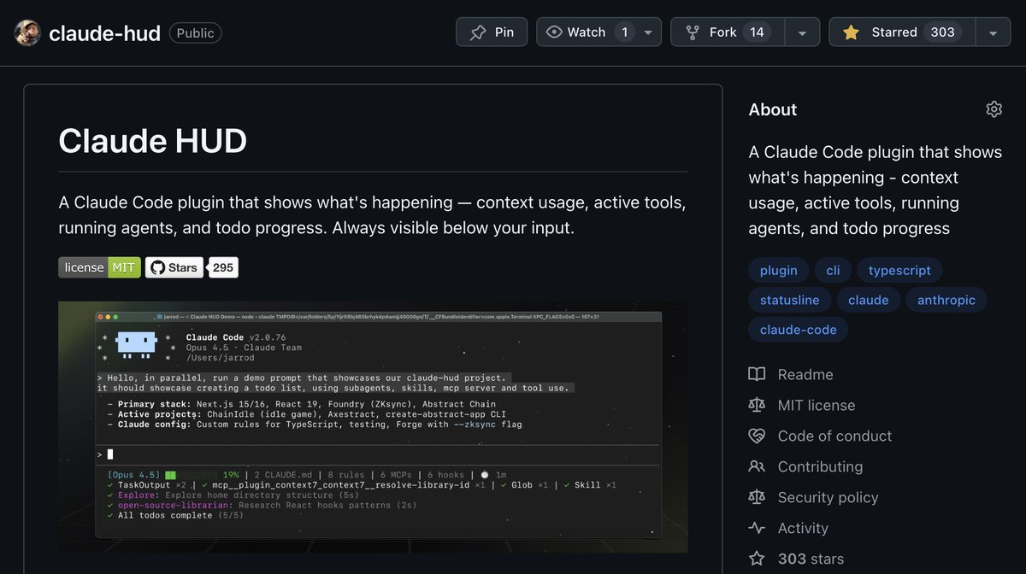Click the yellow star icon
The image size is (1026, 574).
(x=851, y=32)
